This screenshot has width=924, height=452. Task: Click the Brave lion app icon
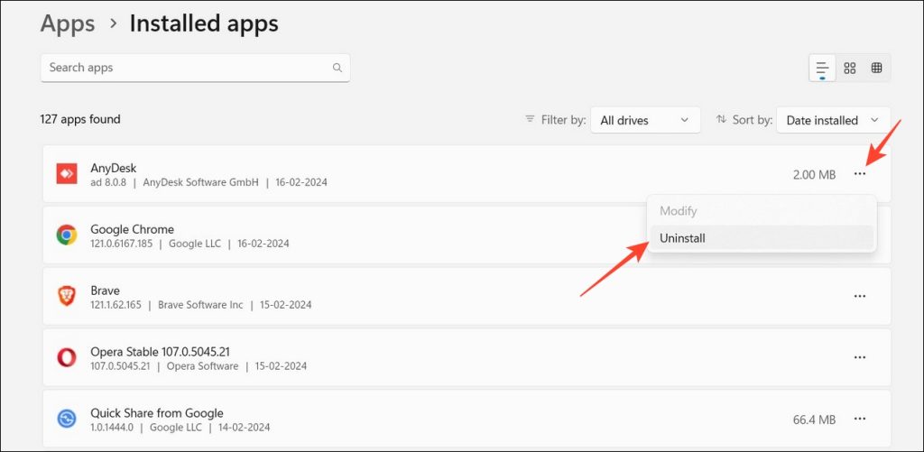click(x=67, y=296)
